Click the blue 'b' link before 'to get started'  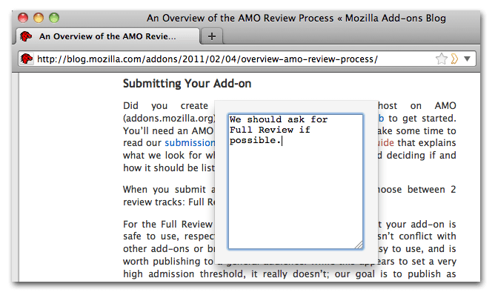tap(381, 118)
